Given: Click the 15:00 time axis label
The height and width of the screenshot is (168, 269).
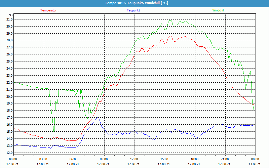Looking at the screenshot, I should (165, 159).
